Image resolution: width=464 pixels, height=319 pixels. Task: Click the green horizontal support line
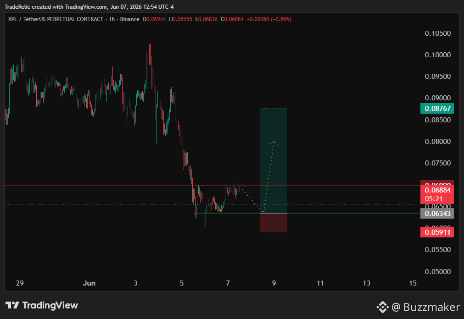(307, 213)
